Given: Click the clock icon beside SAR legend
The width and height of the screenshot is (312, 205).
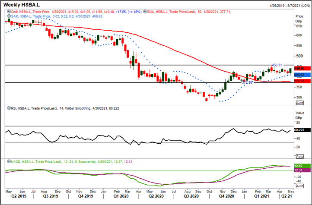Looking at the screenshot, I should click(x=9, y=16).
